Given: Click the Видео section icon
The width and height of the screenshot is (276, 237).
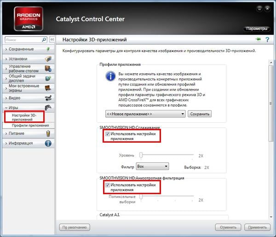Looking at the screenshot, I should pos(48,98).
